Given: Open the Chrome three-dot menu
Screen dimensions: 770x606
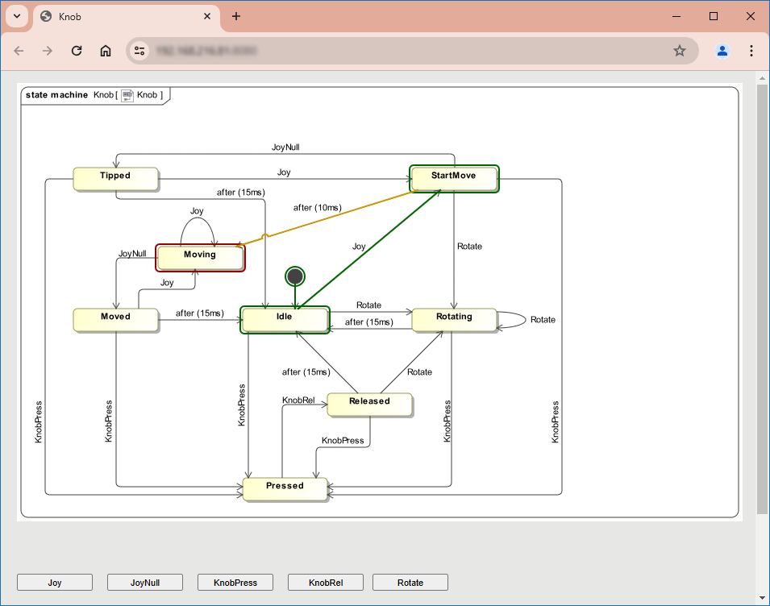Looking at the screenshot, I should (x=751, y=51).
